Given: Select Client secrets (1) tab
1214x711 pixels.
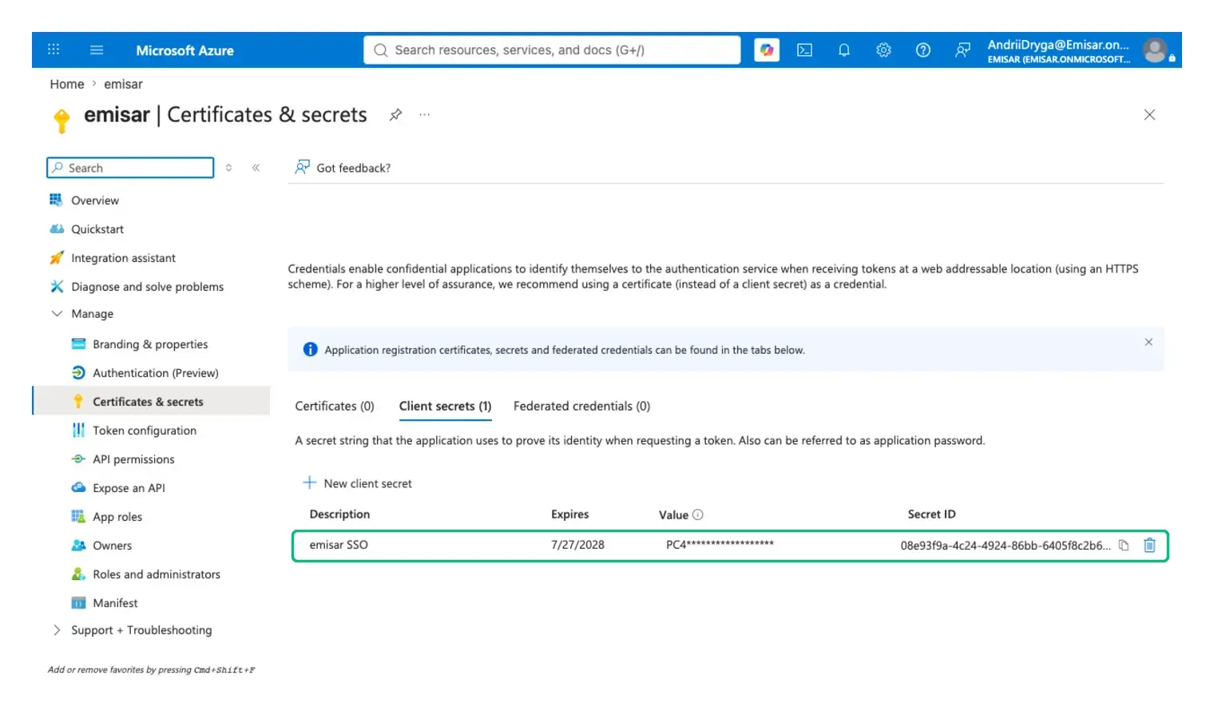Looking at the screenshot, I should coord(445,406).
